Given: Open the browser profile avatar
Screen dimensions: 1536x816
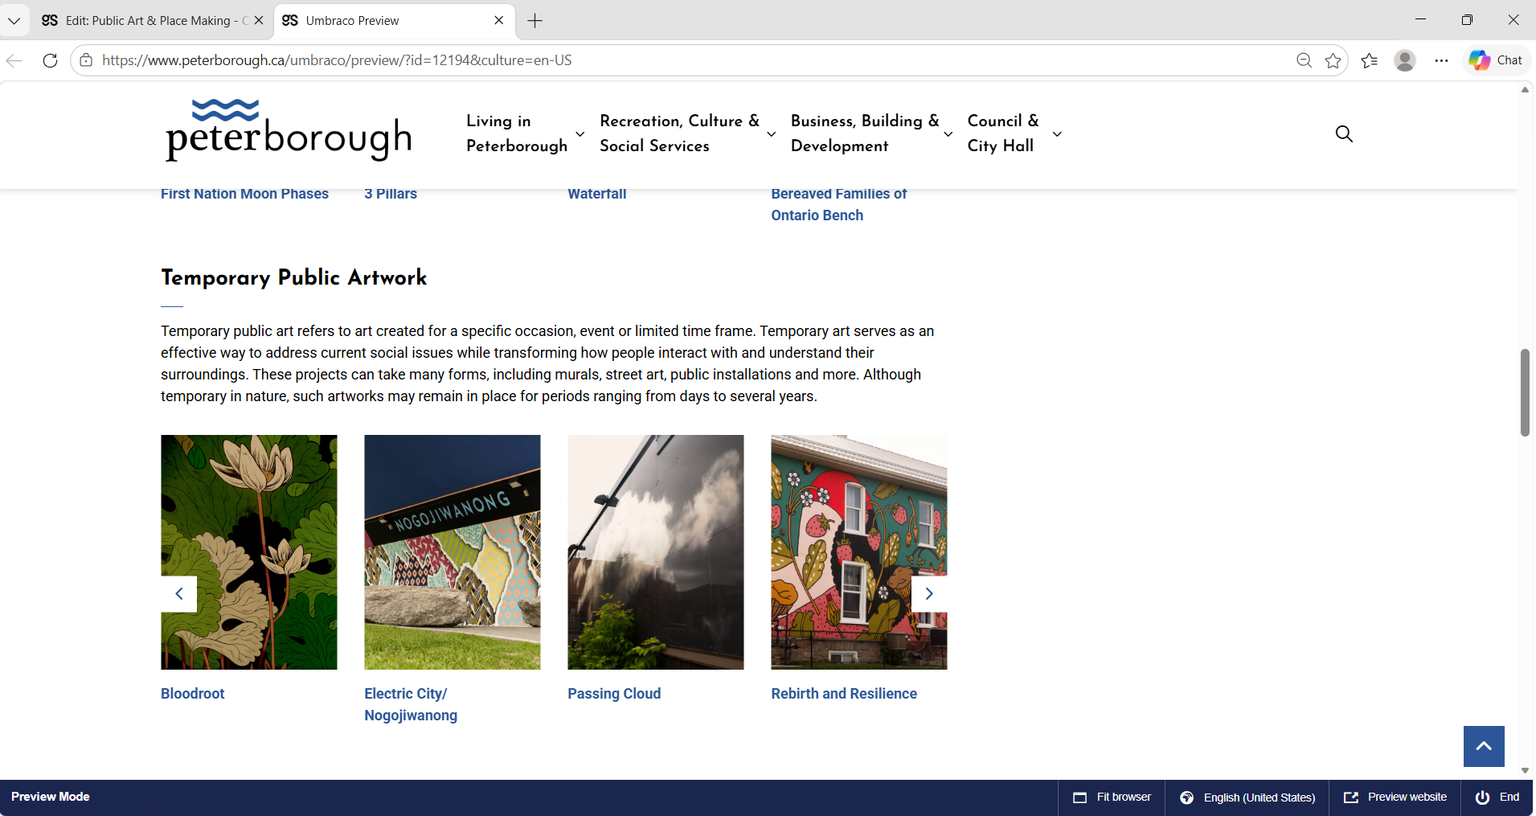Looking at the screenshot, I should click(1405, 60).
